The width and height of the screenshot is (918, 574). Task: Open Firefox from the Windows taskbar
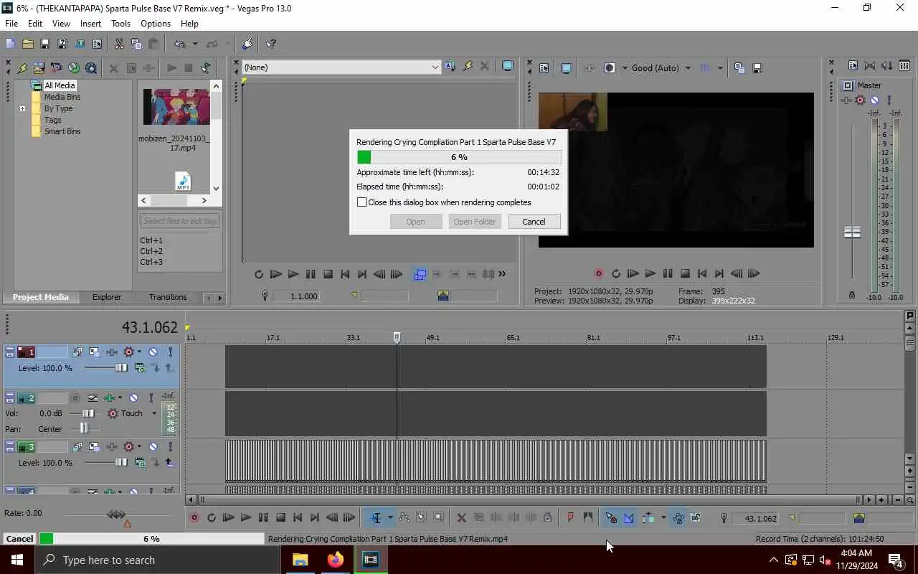(335, 560)
